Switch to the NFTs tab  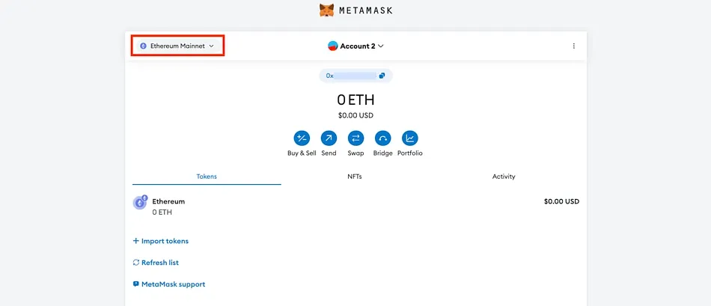click(355, 177)
